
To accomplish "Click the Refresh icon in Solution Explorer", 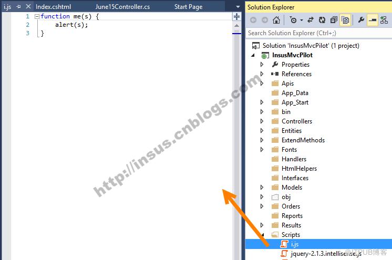I will (x=322, y=20).
